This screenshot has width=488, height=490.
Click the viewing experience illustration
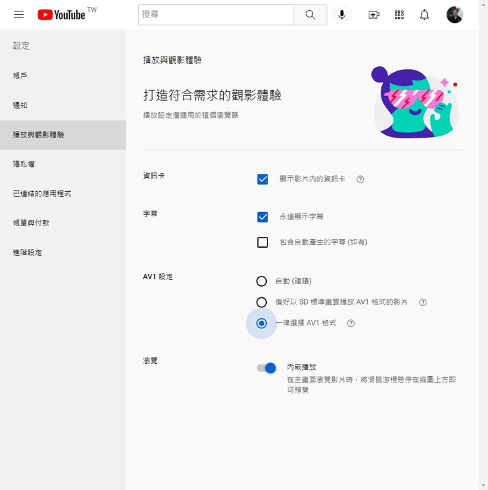[x=416, y=102]
